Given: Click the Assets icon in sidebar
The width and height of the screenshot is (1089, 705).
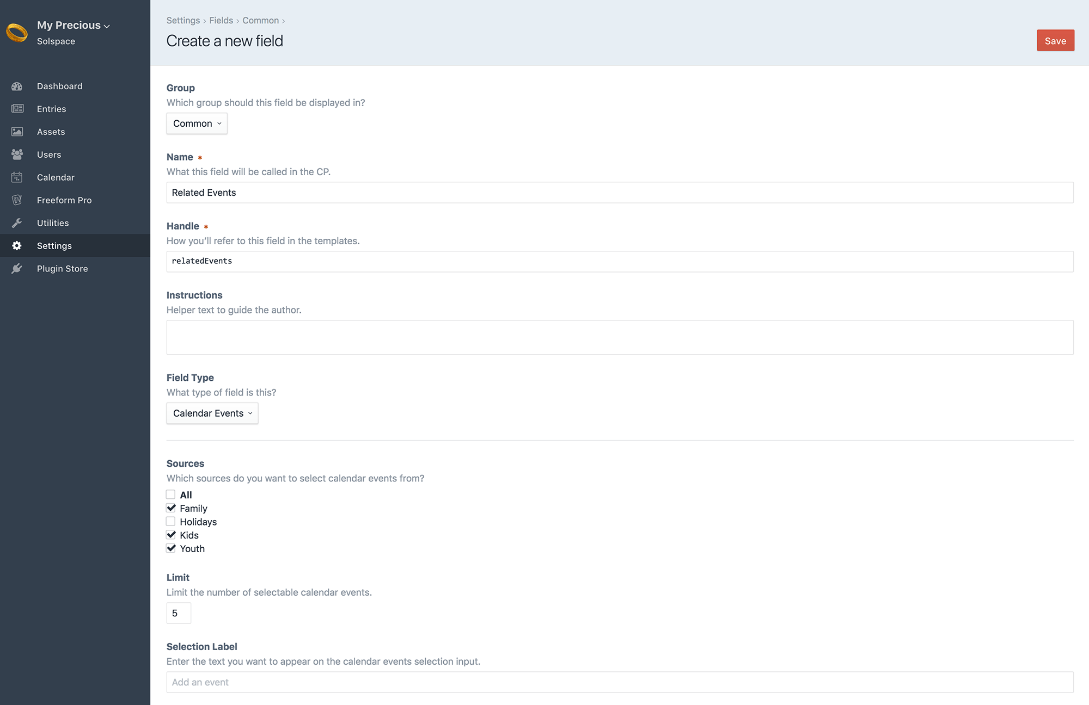Looking at the screenshot, I should tap(19, 131).
